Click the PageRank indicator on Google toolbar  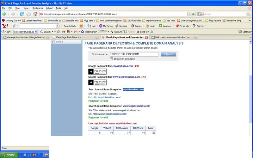pyautogui.click(x=102, y=31)
